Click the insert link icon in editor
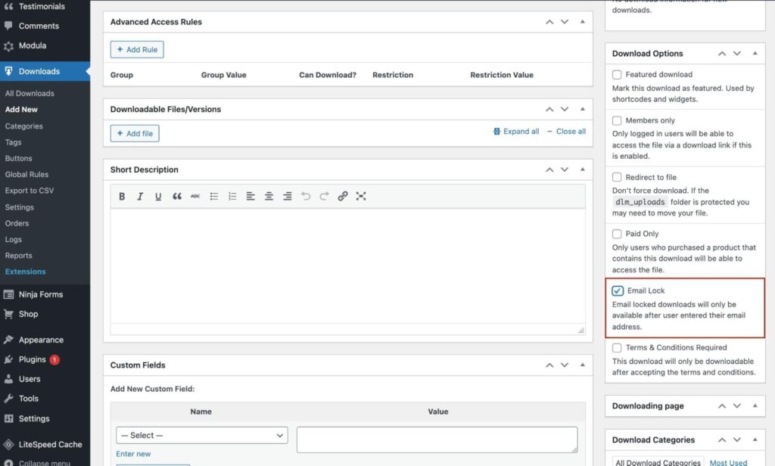 tap(343, 197)
